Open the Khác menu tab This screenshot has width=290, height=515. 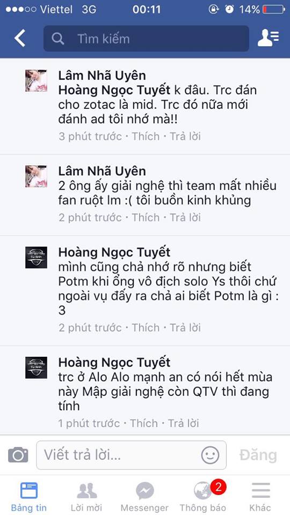(261, 496)
